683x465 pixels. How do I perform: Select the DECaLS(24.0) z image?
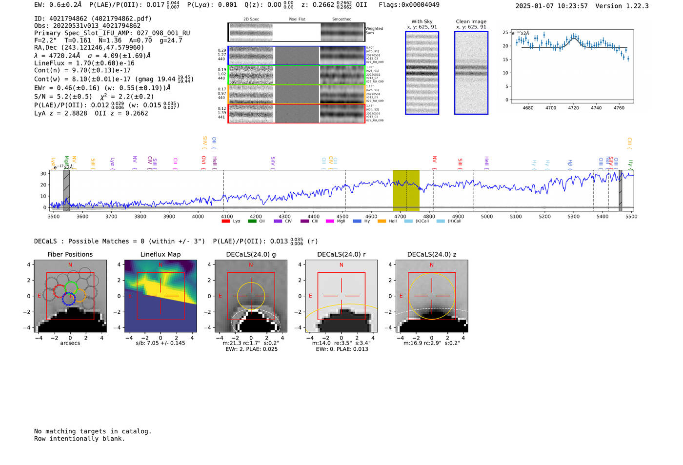coord(431,296)
